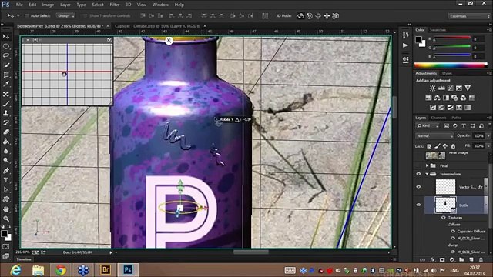Image resolution: width=493 pixels, height=277 pixels.
Task: Toggle Show Transform Controls checkbox
Action: pyautogui.click(x=85, y=15)
